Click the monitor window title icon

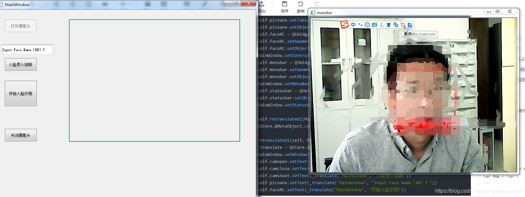pos(313,13)
